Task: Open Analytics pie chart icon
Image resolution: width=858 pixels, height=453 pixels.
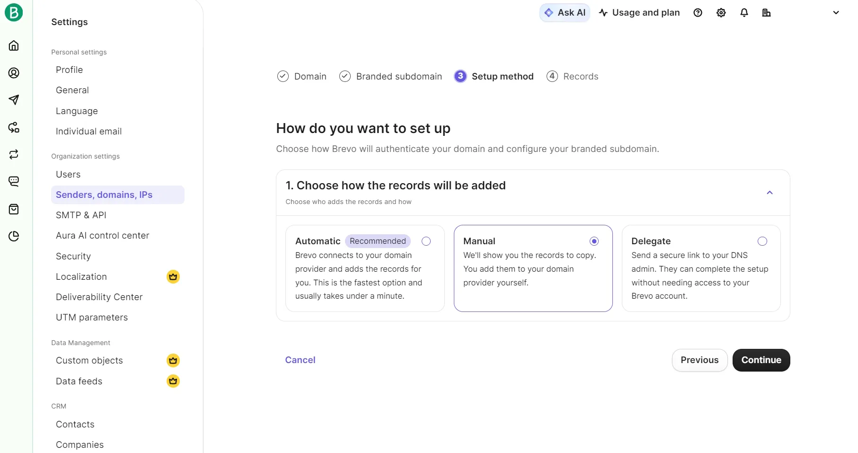Action: tap(14, 236)
